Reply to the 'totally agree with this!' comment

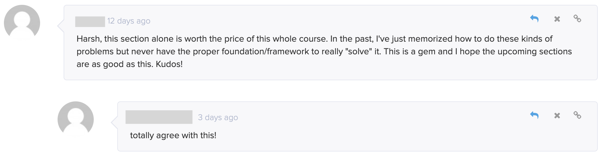534,115
